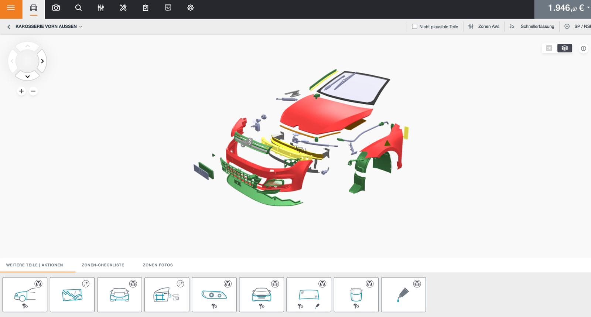
Task: Open the repair tools wrench icon
Action: tap(123, 8)
